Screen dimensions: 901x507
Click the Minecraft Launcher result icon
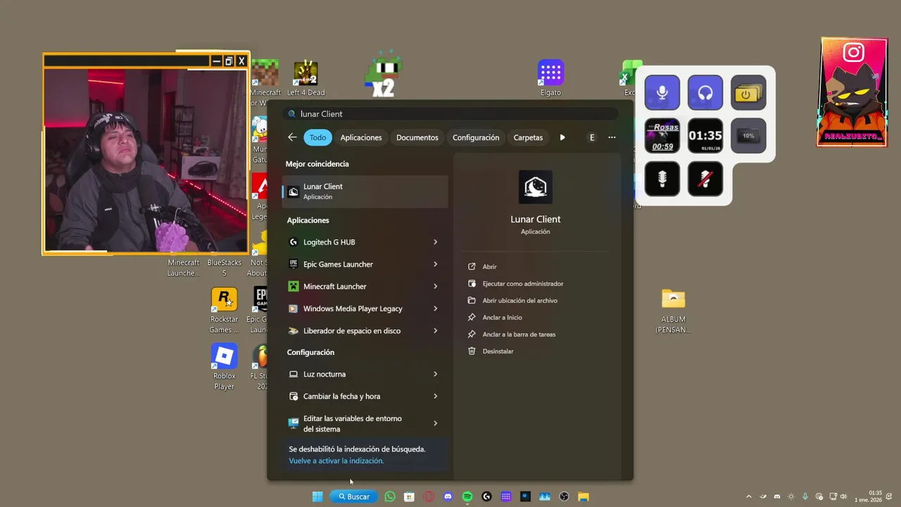tap(294, 287)
